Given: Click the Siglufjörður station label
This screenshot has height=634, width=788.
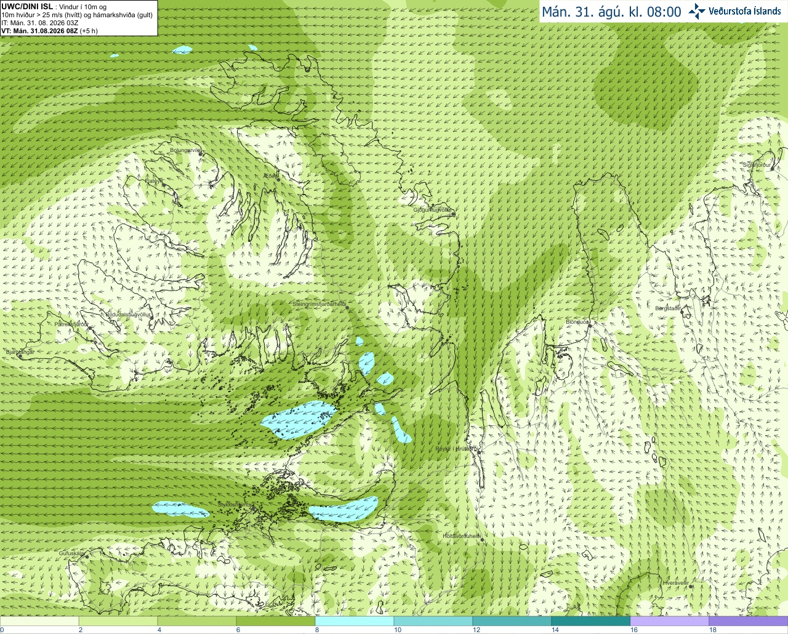Looking at the screenshot, I should (x=757, y=165).
